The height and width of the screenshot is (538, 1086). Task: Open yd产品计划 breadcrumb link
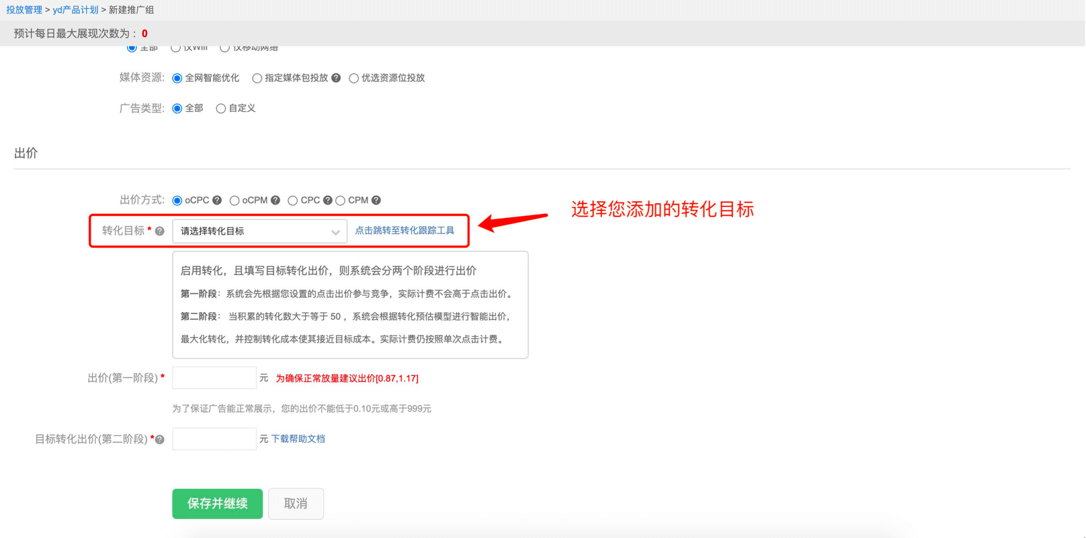point(75,10)
